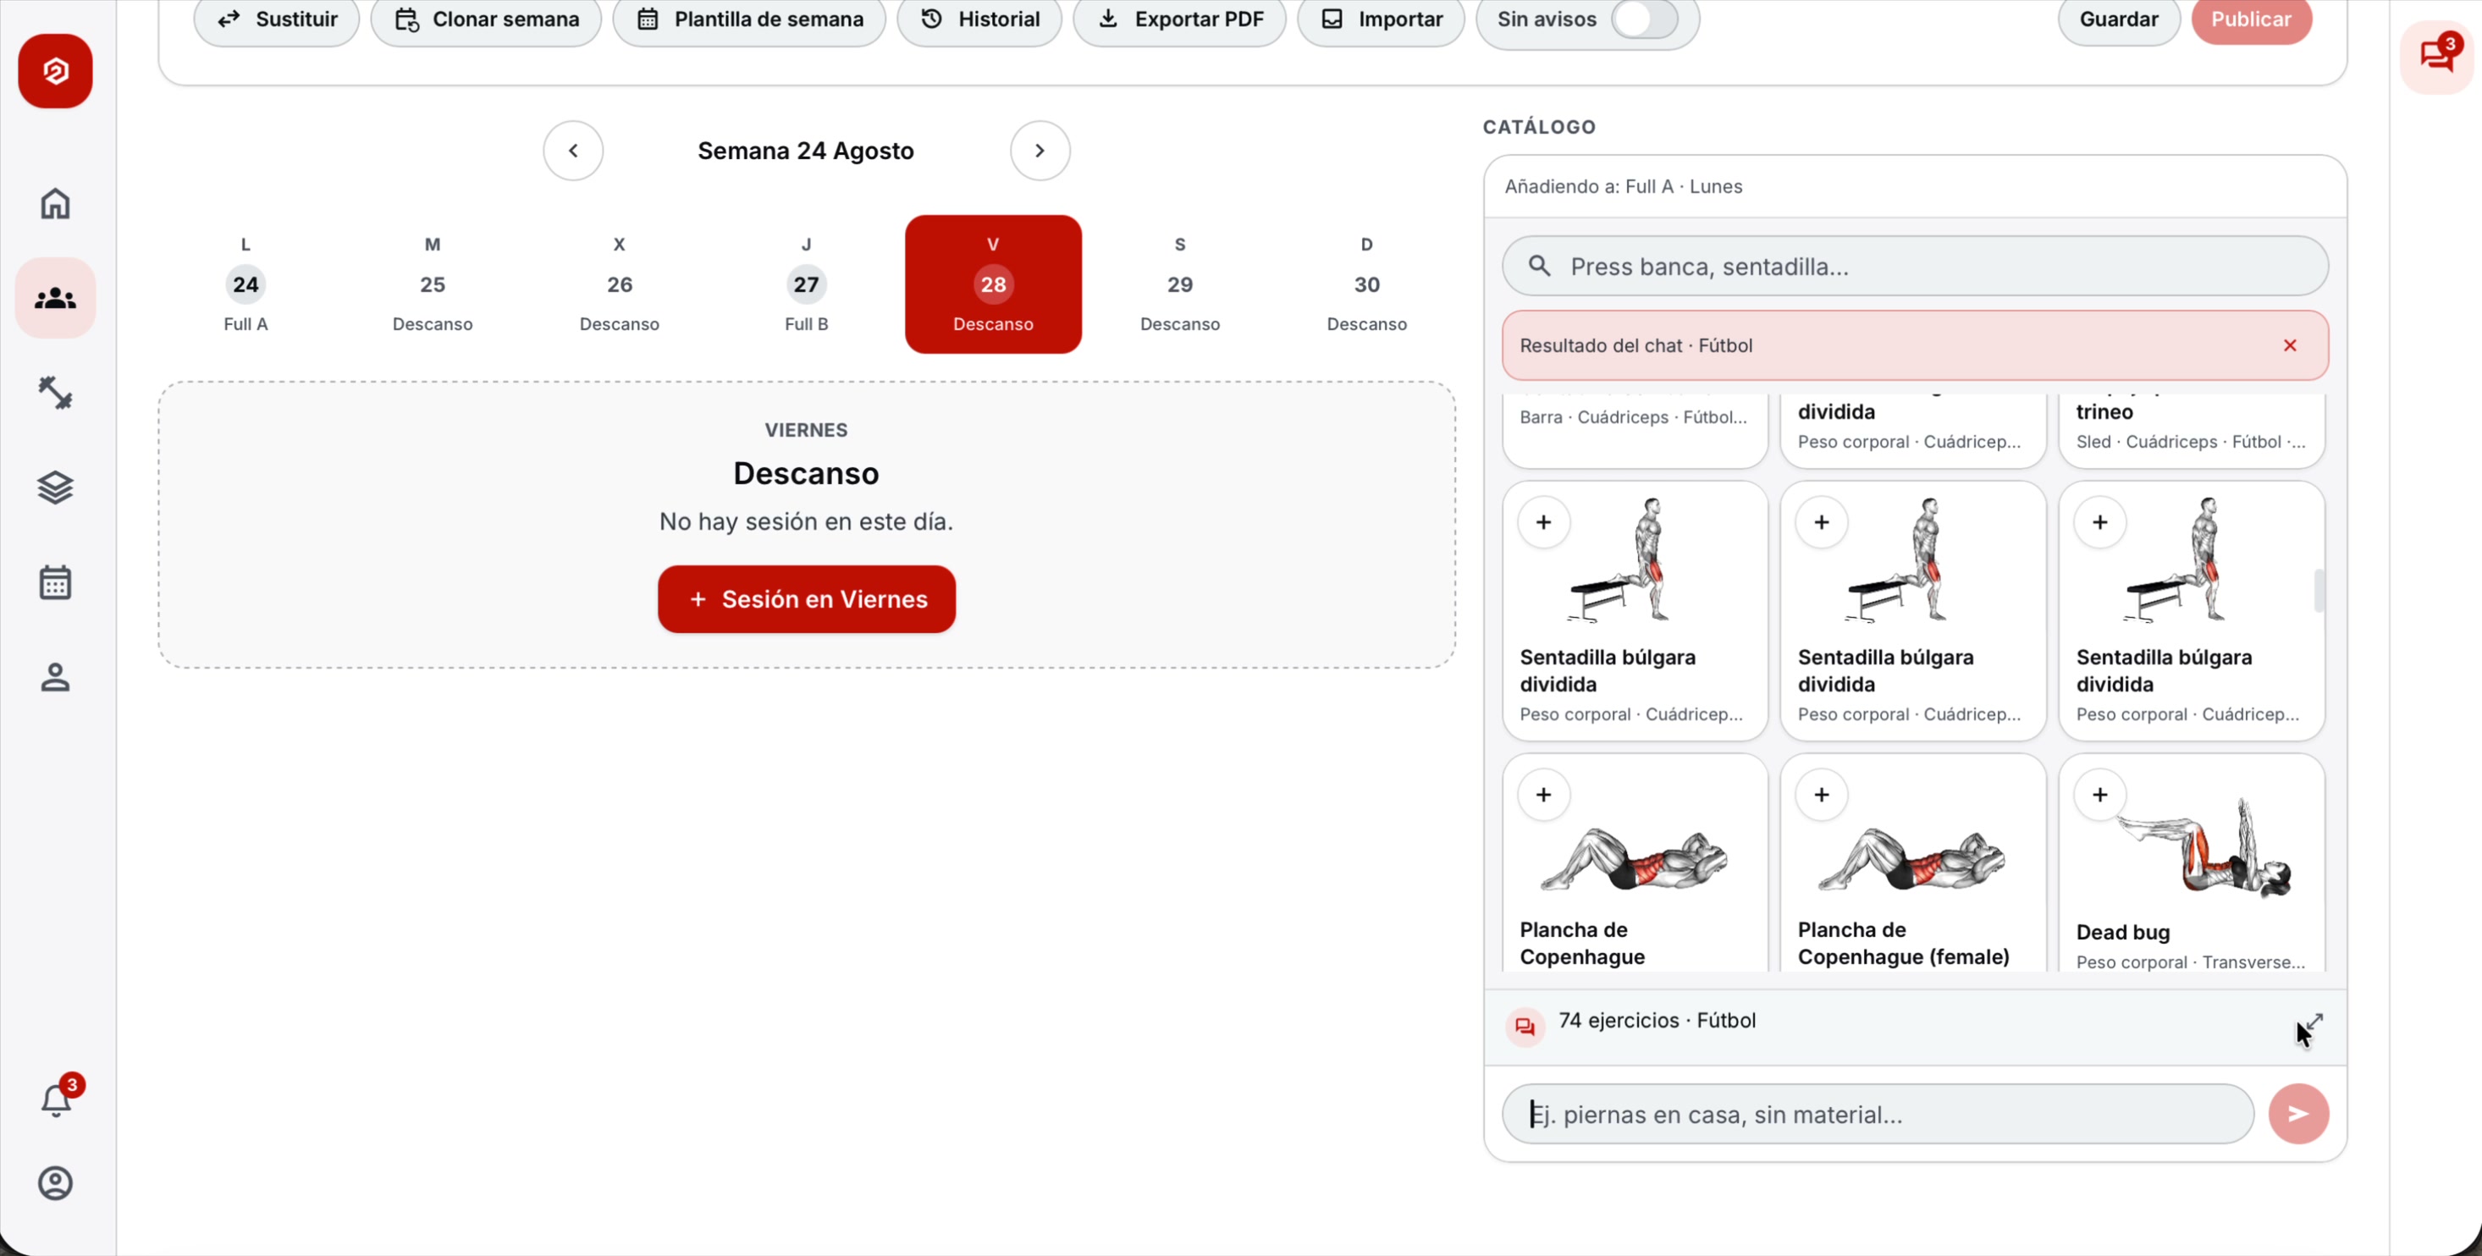The image size is (2482, 1256).
Task: Open the dumbbell exercises icon in sidebar
Action: pyautogui.click(x=55, y=393)
